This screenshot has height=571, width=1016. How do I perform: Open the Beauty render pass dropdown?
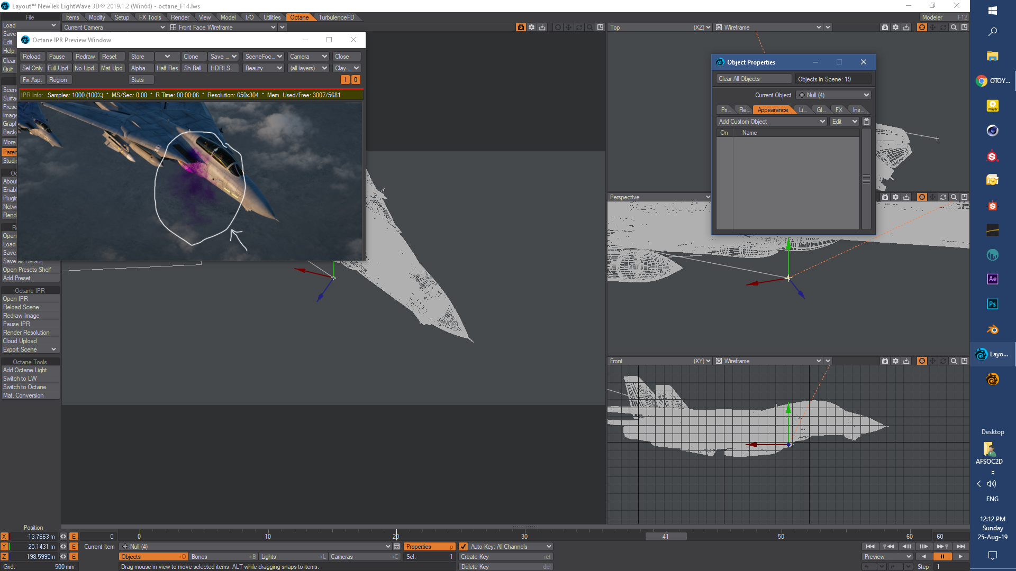tap(264, 68)
